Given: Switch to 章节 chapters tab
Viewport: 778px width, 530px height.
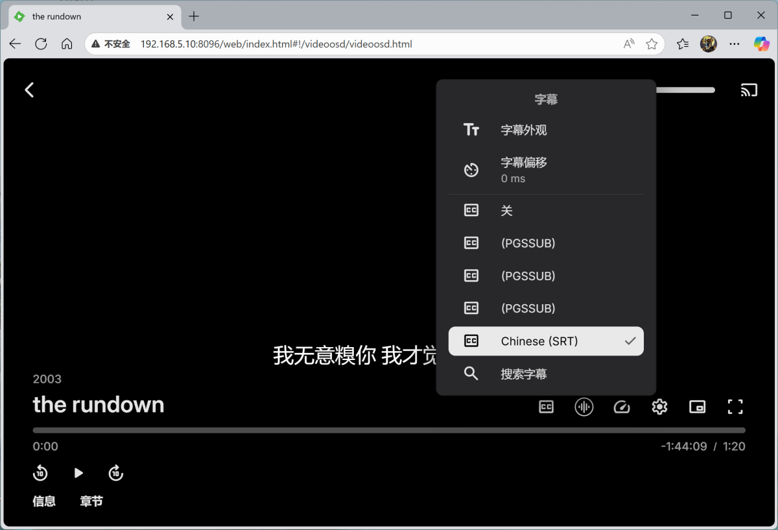Looking at the screenshot, I should [x=91, y=501].
